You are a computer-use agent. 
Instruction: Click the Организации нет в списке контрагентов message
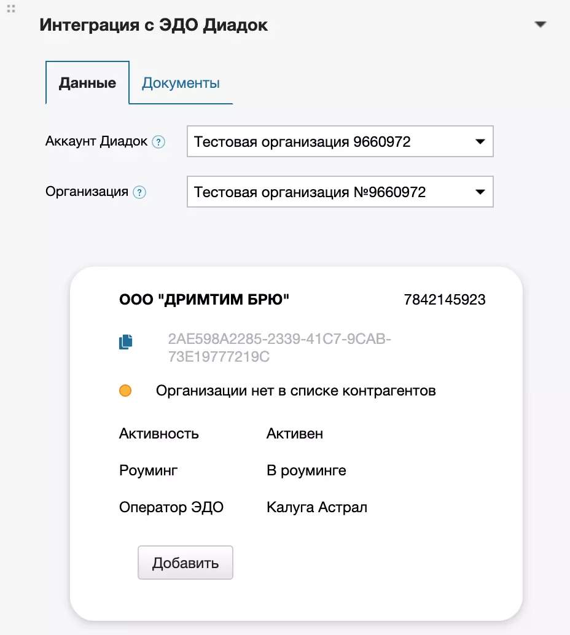pos(295,391)
